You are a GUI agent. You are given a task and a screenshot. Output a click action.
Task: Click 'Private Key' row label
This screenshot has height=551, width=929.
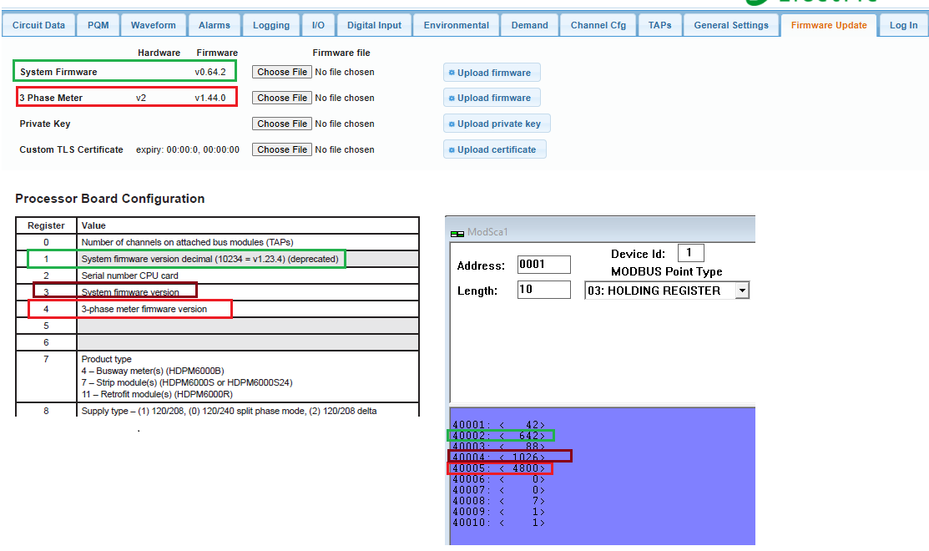point(45,124)
